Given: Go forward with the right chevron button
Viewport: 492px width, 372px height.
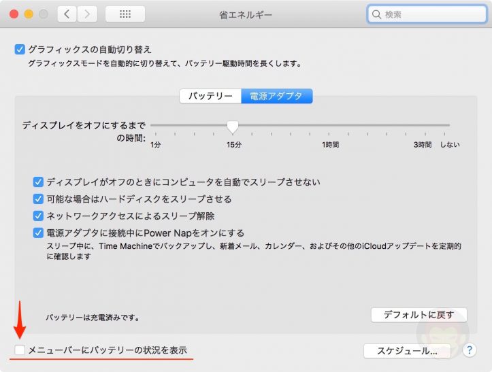Looking at the screenshot, I should tap(87, 14).
